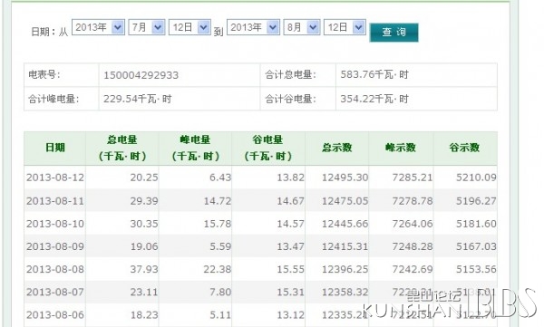Viewport: 544px width, 327px height.
Task: Click the peak energy total 229.54千瓦·时
Action: 138,99
